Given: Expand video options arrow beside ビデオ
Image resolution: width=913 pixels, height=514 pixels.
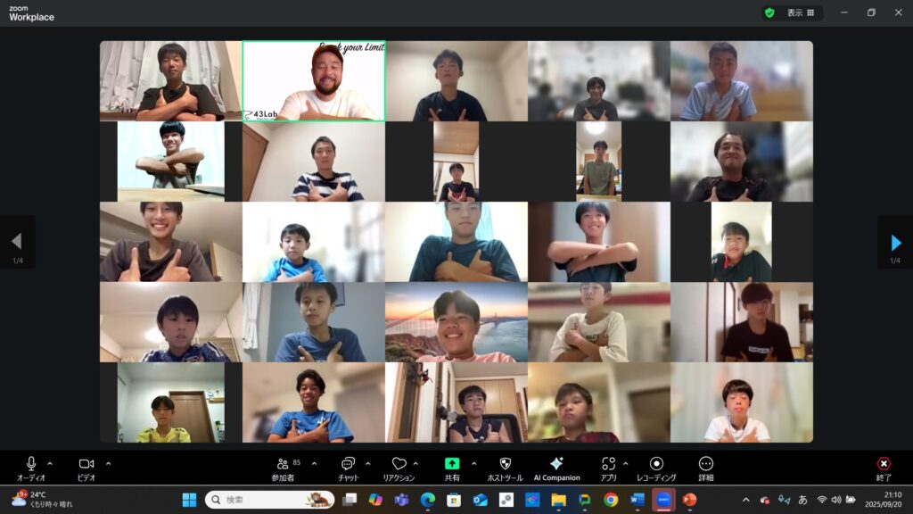Looking at the screenshot, I should coord(108,463).
